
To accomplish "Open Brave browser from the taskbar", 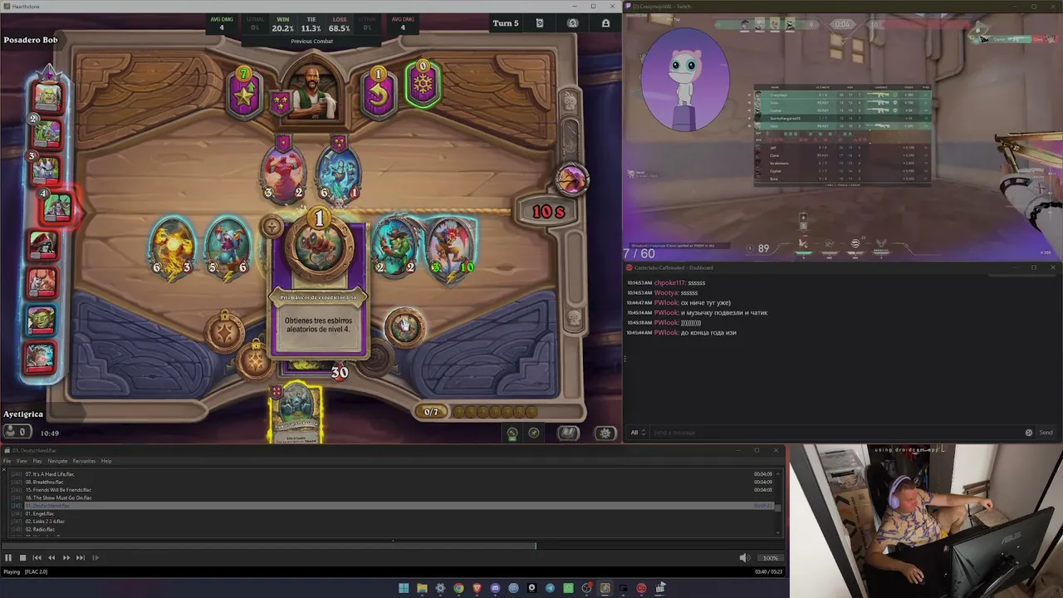I will 477,588.
